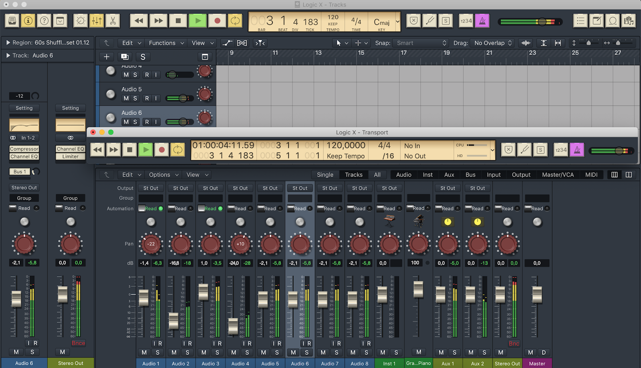The height and width of the screenshot is (368, 641).
Task: Solo the Audio 6 mixer channel strip
Action: 307,352
